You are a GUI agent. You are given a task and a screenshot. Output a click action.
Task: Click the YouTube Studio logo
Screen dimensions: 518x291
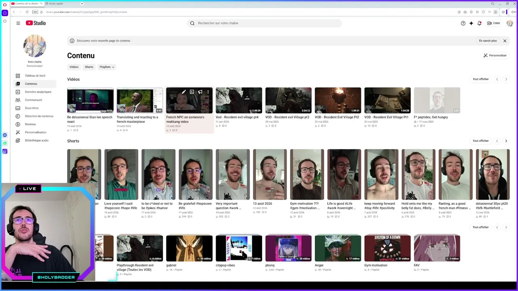click(36, 23)
